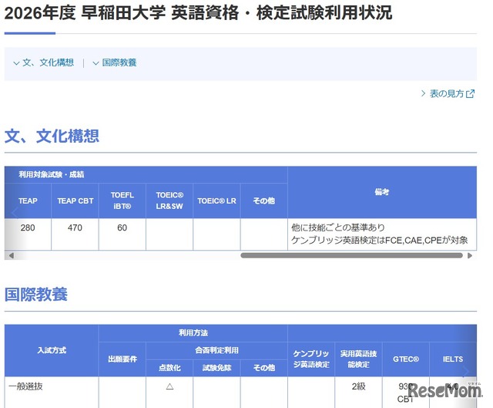Click the 点数化 sub-header

coord(169,368)
